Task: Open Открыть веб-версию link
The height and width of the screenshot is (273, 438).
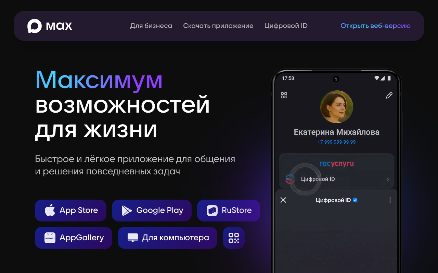Action: pyautogui.click(x=375, y=26)
